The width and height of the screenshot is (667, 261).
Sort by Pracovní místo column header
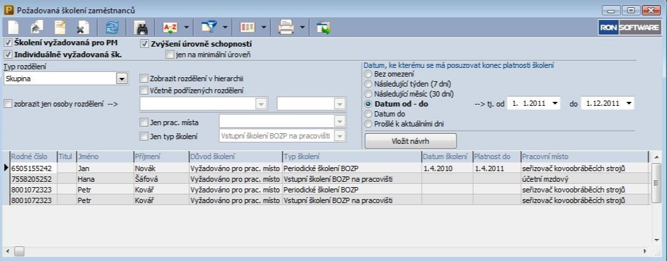tap(584, 157)
